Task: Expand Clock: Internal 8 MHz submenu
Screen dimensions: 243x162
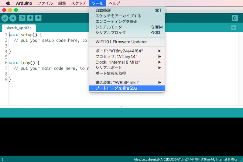Action: tap(127, 62)
